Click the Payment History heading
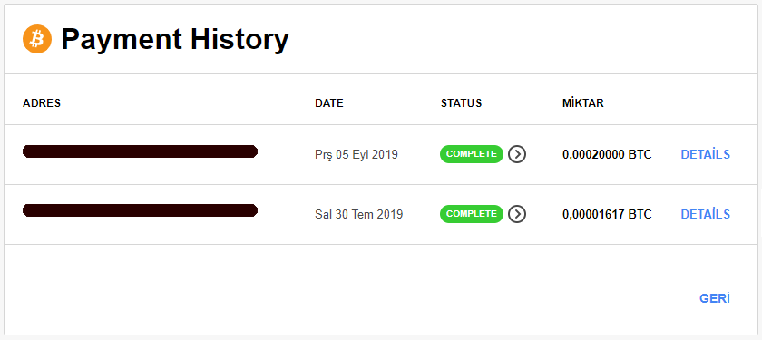This screenshot has height=340, width=762. [175, 39]
